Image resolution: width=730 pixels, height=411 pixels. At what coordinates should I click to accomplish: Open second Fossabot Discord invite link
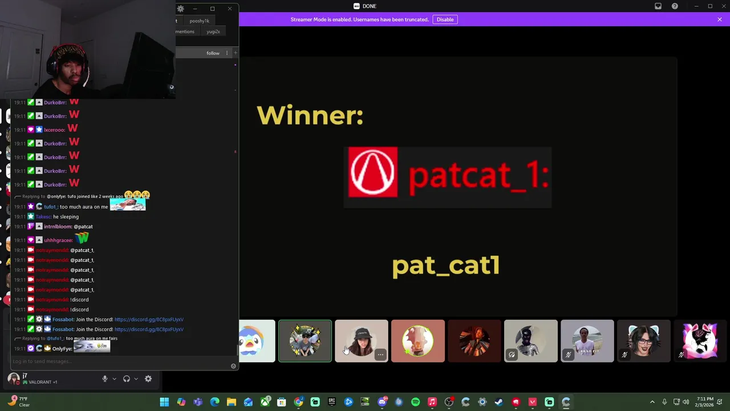pos(149,329)
